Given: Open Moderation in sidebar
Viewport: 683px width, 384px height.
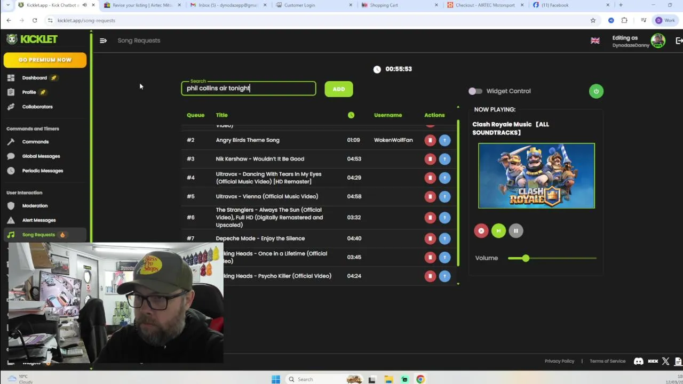Looking at the screenshot, I should pos(35,206).
